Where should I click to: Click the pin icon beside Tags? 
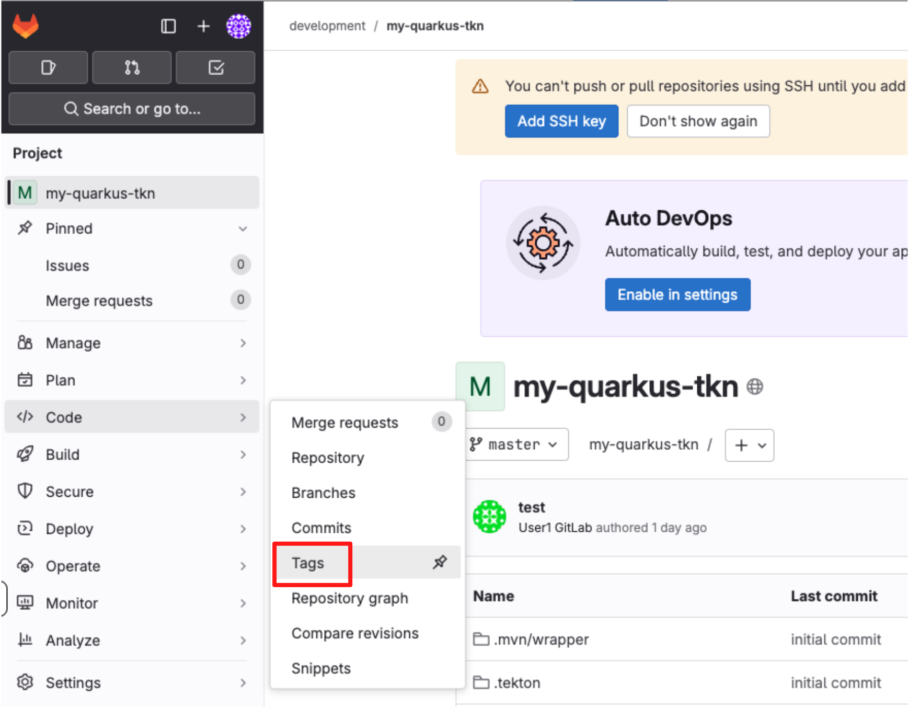pos(440,563)
